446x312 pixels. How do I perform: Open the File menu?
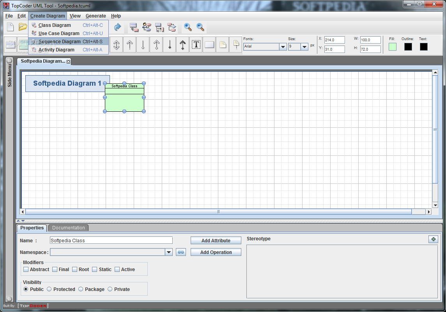coord(9,16)
